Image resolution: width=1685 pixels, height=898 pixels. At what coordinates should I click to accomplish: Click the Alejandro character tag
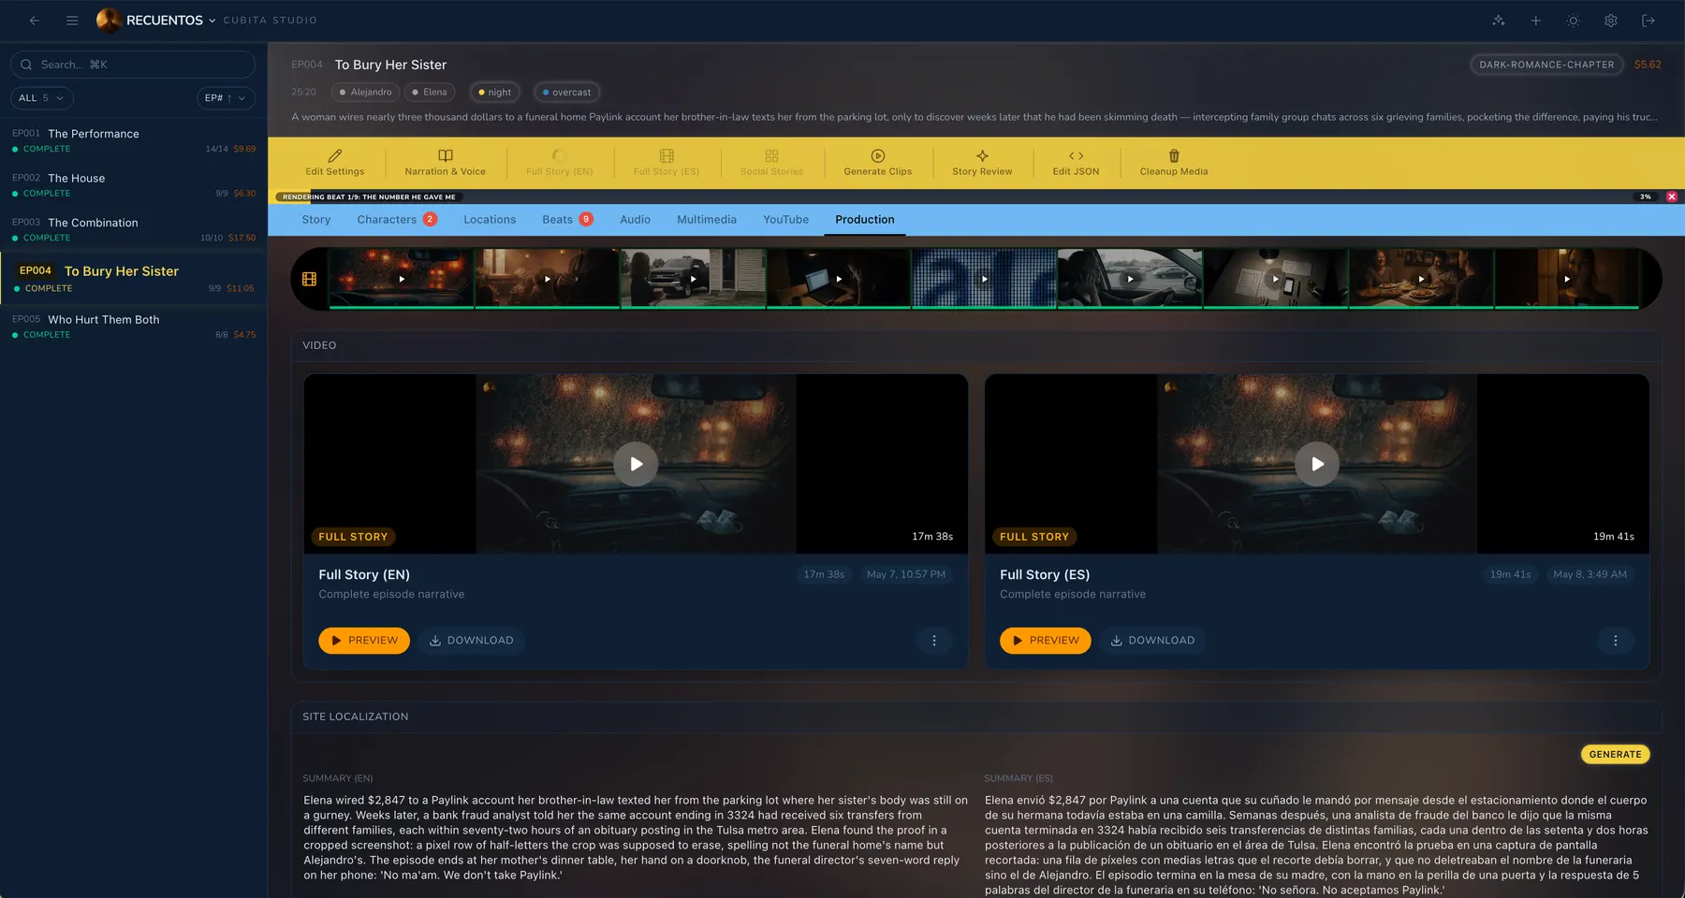365,92
